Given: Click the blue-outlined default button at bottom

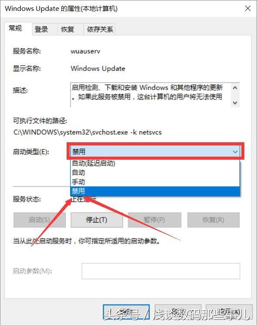Looking at the screenshot, I should tap(126, 312).
